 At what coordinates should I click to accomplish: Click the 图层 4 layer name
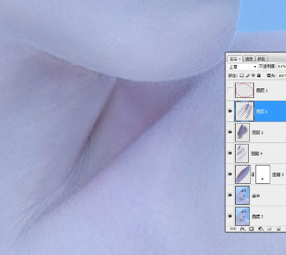point(257,153)
